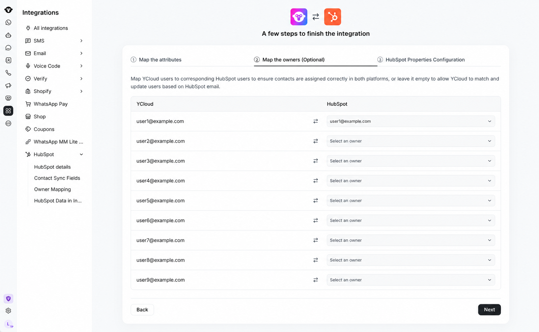Open the inbox chat bubble icon
The height and width of the screenshot is (332, 539).
(x=8, y=48)
